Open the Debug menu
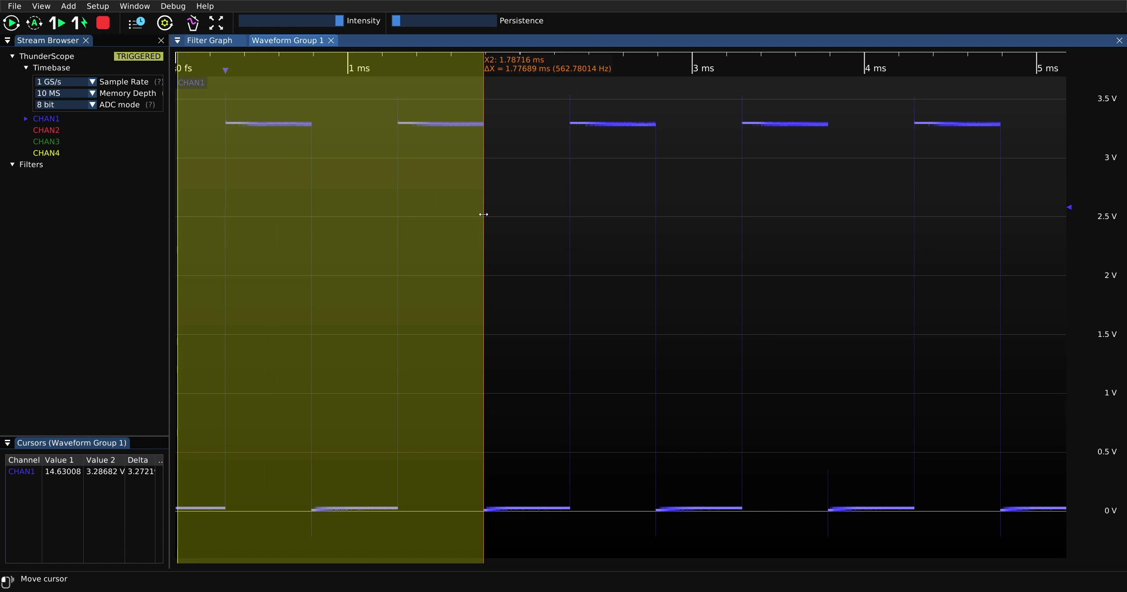Image resolution: width=1127 pixels, height=592 pixels. (x=173, y=6)
